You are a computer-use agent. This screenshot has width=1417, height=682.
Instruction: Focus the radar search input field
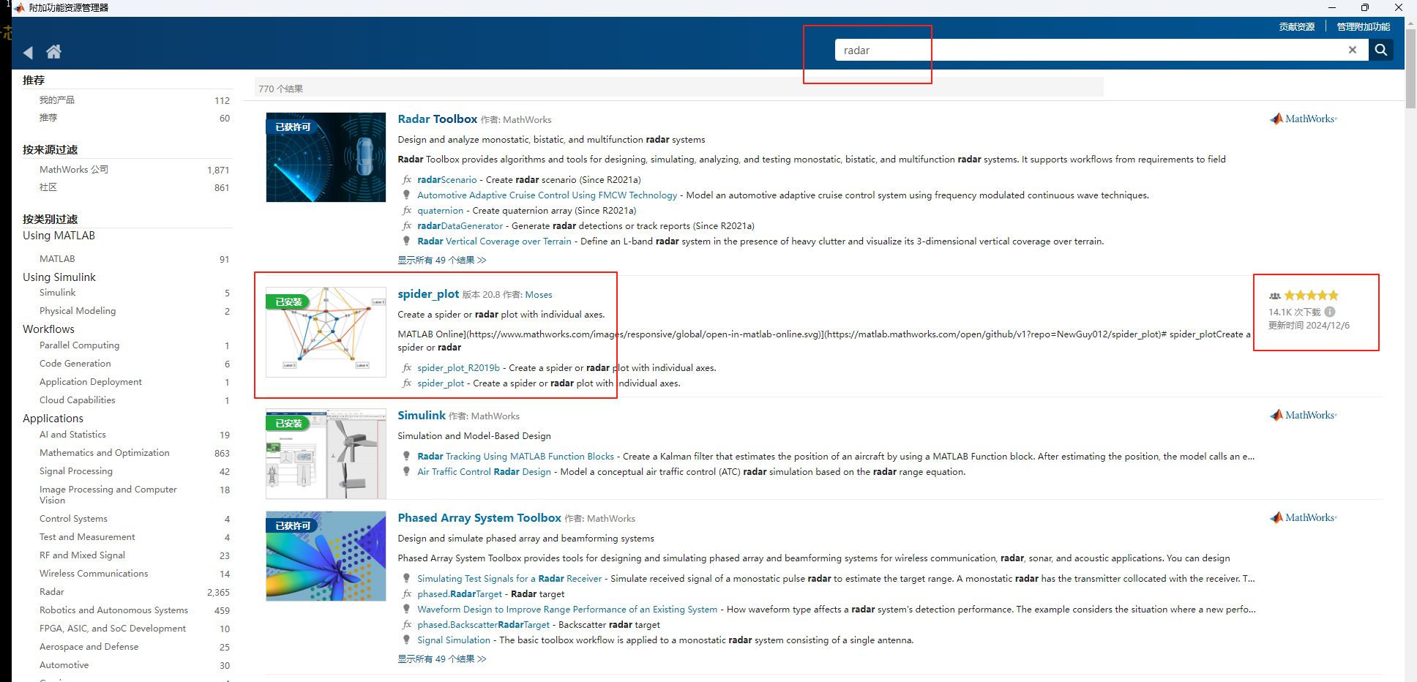[x=1091, y=50]
